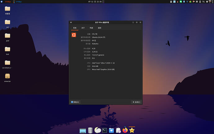Open the Wi-Fi network tray icon

click(187, 2)
